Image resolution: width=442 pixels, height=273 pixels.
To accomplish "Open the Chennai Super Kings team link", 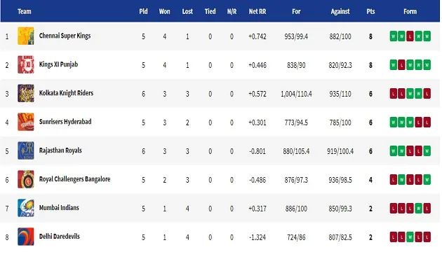I will click(x=65, y=36).
